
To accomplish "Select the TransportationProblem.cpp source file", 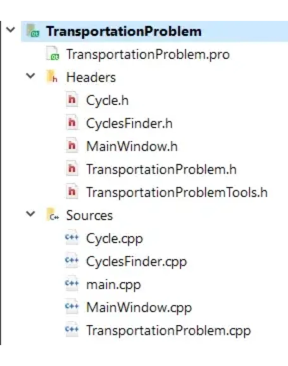I will 168,331.
